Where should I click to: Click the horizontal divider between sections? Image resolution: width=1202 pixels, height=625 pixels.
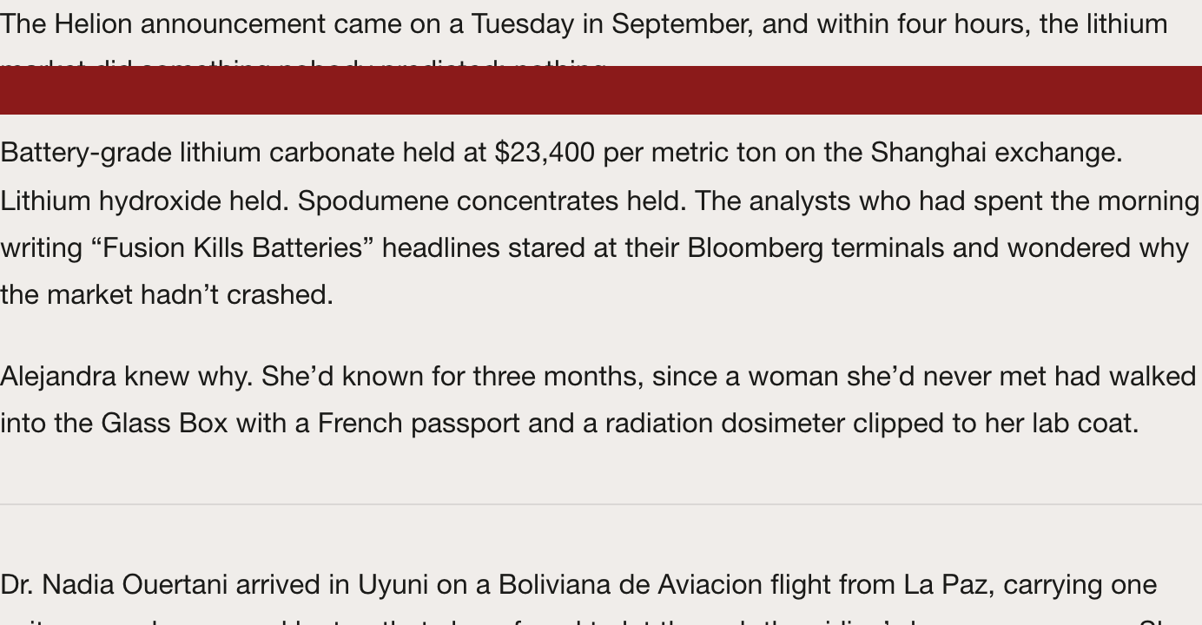point(601,504)
